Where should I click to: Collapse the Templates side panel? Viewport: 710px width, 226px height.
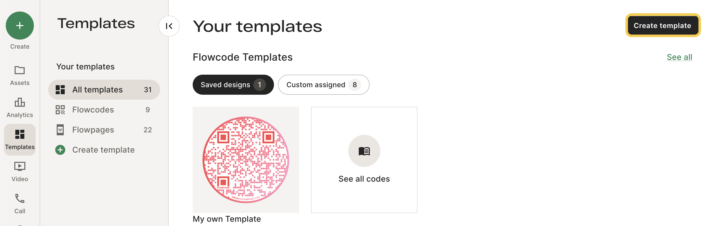[x=169, y=26]
